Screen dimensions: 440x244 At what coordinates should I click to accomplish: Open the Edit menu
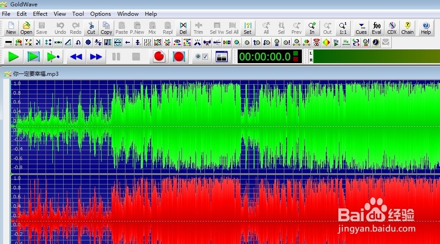22,14
